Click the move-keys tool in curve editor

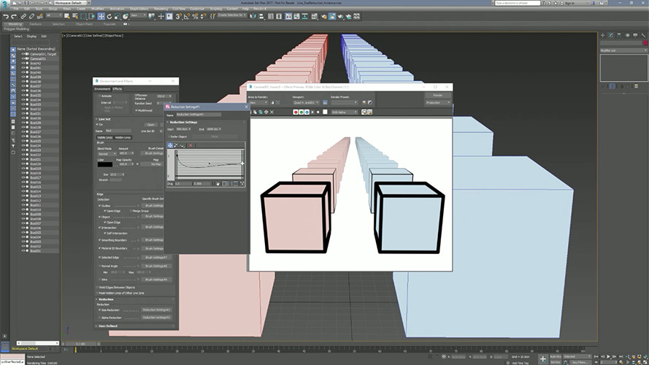[170, 145]
